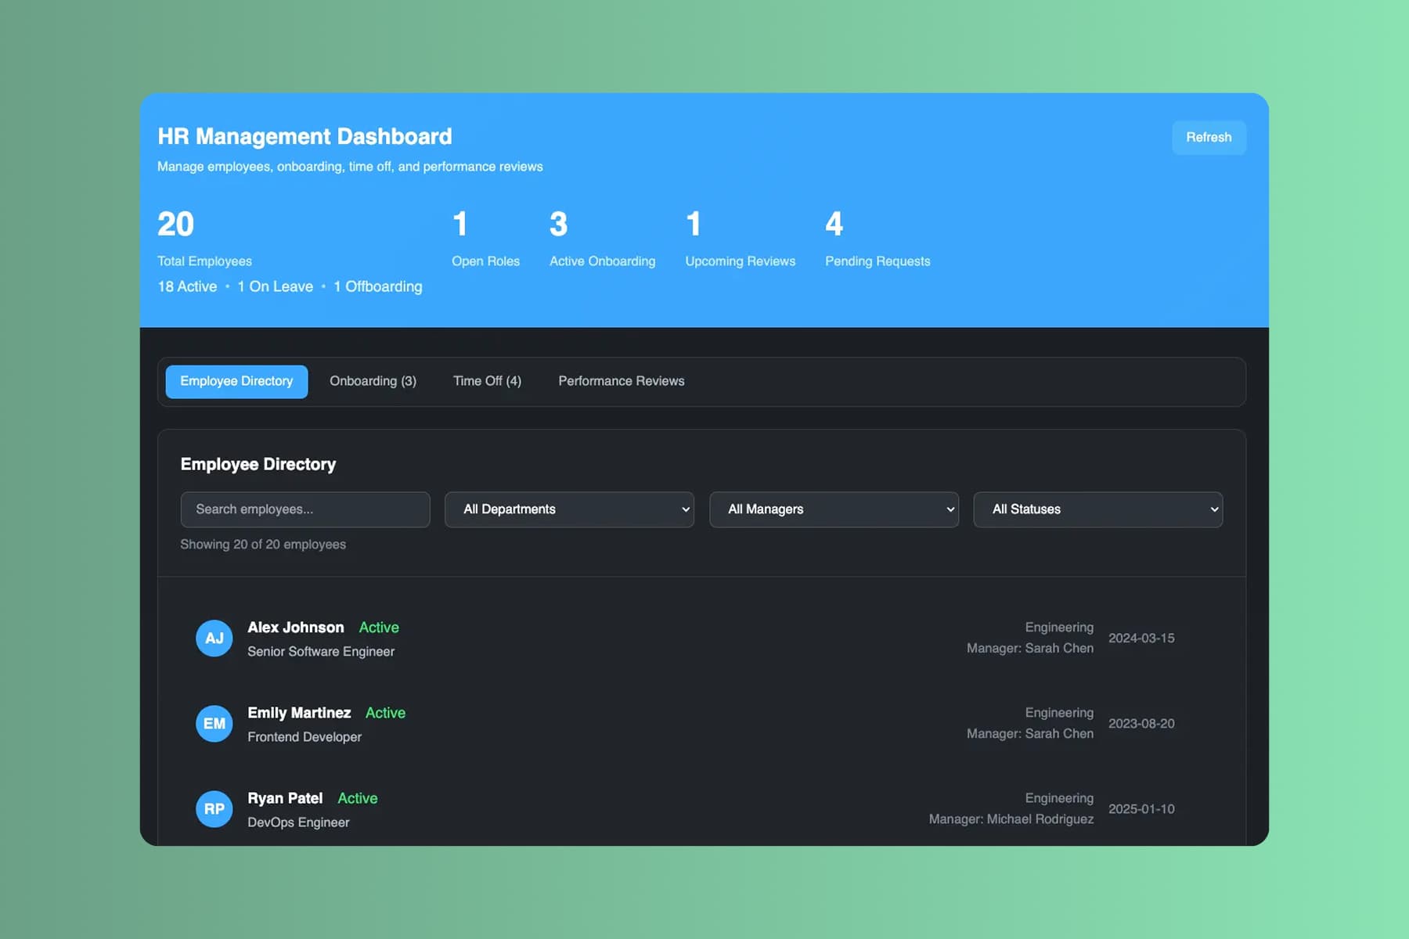Image resolution: width=1409 pixels, height=939 pixels.
Task: Click the EM avatar for Emily Martinez
Action: [214, 724]
